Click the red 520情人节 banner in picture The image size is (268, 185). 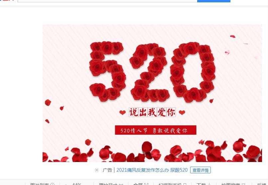click(x=156, y=130)
